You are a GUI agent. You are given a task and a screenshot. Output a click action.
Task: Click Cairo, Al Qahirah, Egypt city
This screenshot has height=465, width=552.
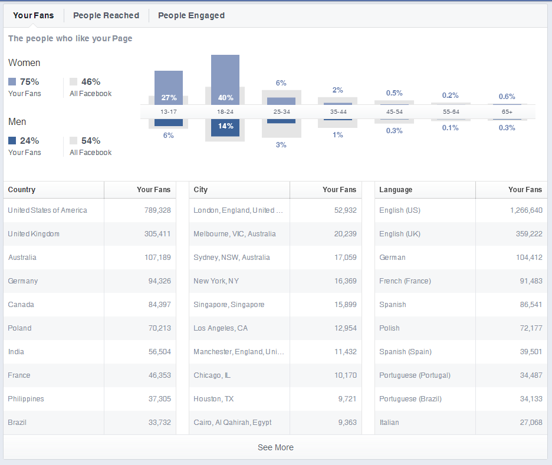(232, 423)
